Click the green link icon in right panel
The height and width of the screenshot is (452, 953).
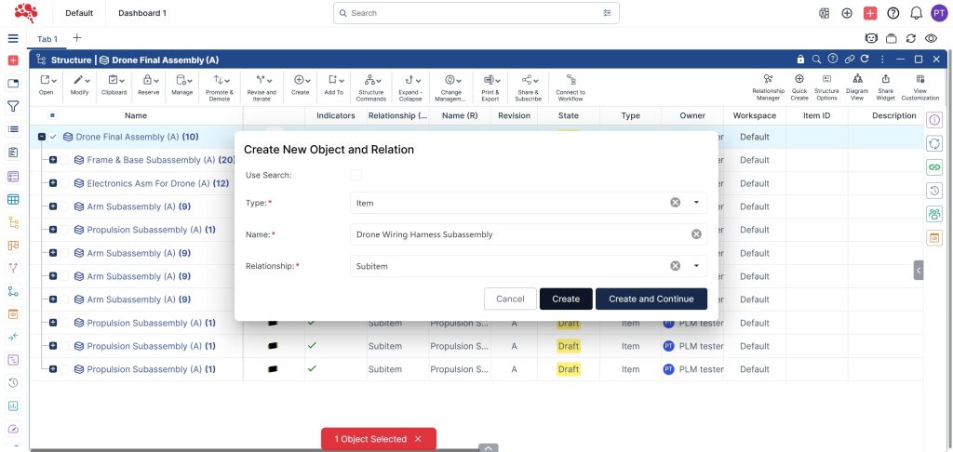[934, 167]
